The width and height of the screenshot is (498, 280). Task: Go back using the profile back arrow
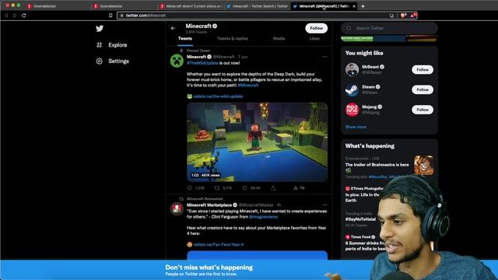173,28
